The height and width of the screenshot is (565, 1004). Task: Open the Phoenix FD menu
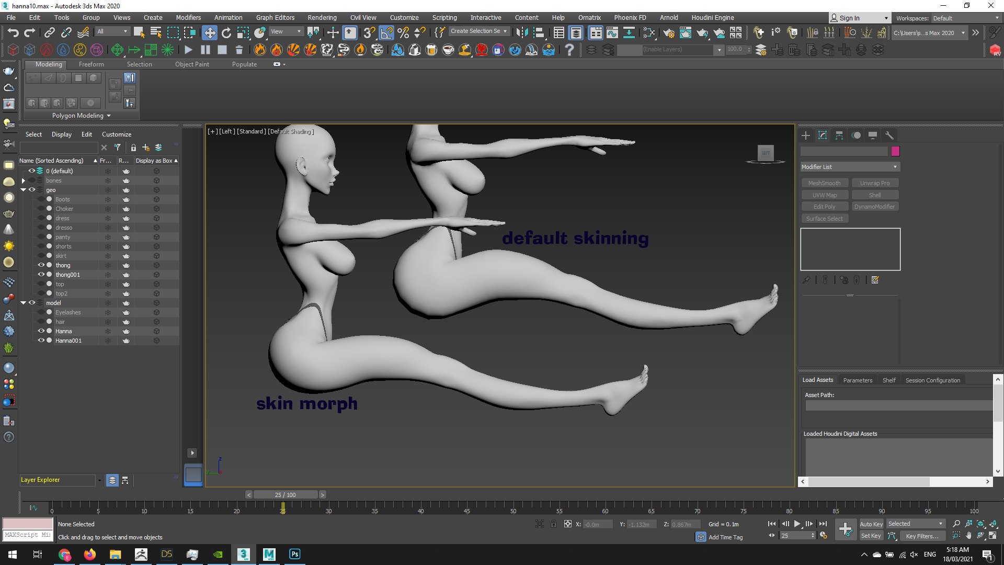(x=630, y=18)
